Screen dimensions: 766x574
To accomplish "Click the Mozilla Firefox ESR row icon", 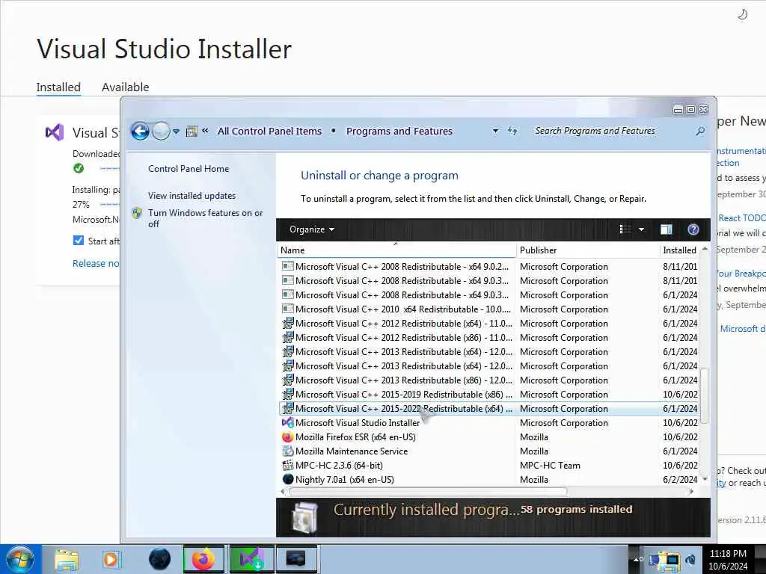I will coord(288,436).
